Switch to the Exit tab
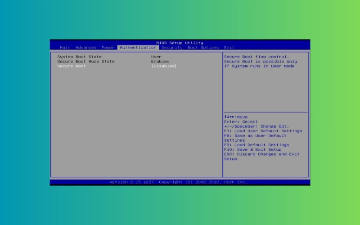Image resolution: width=360 pixels, height=225 pixels. click(229, 48)
